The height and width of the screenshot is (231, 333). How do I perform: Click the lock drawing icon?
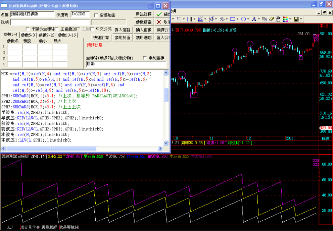coord(278,19)
